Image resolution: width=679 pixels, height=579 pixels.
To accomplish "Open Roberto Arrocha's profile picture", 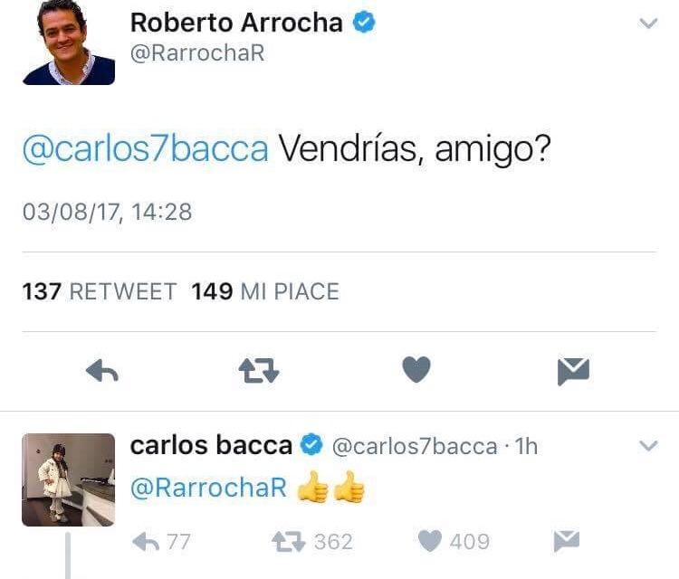I will point(69,42).
